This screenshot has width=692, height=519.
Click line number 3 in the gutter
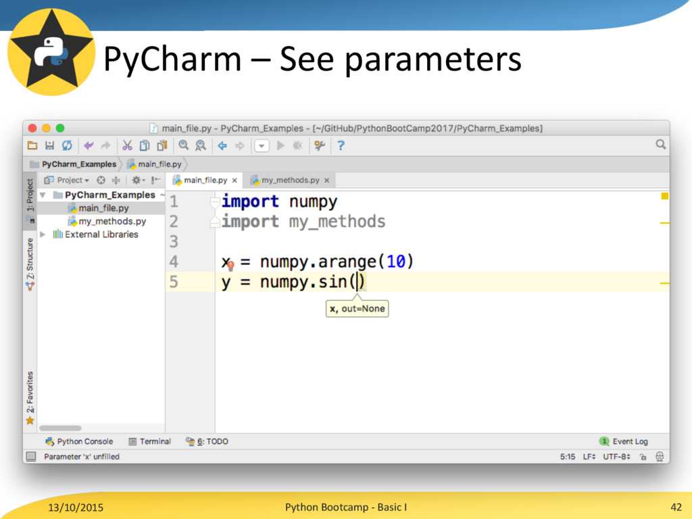click(x=174, y=241)
